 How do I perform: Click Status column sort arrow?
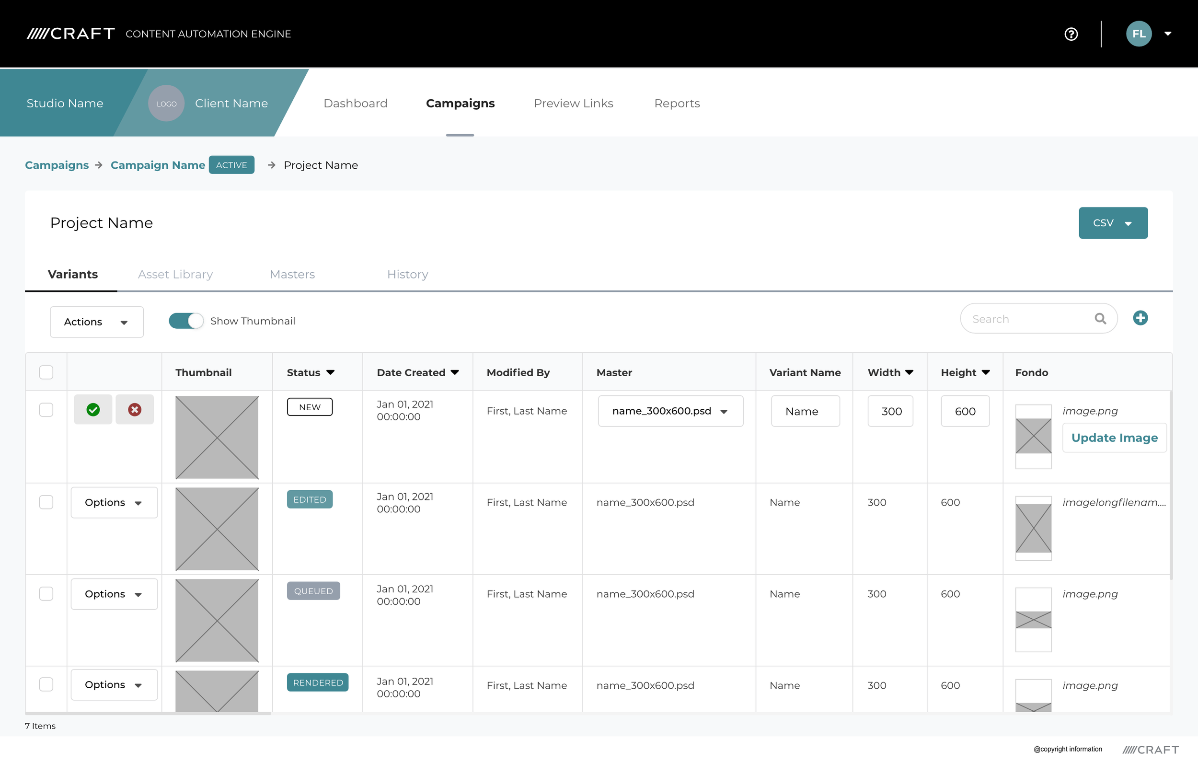[330, 372]
